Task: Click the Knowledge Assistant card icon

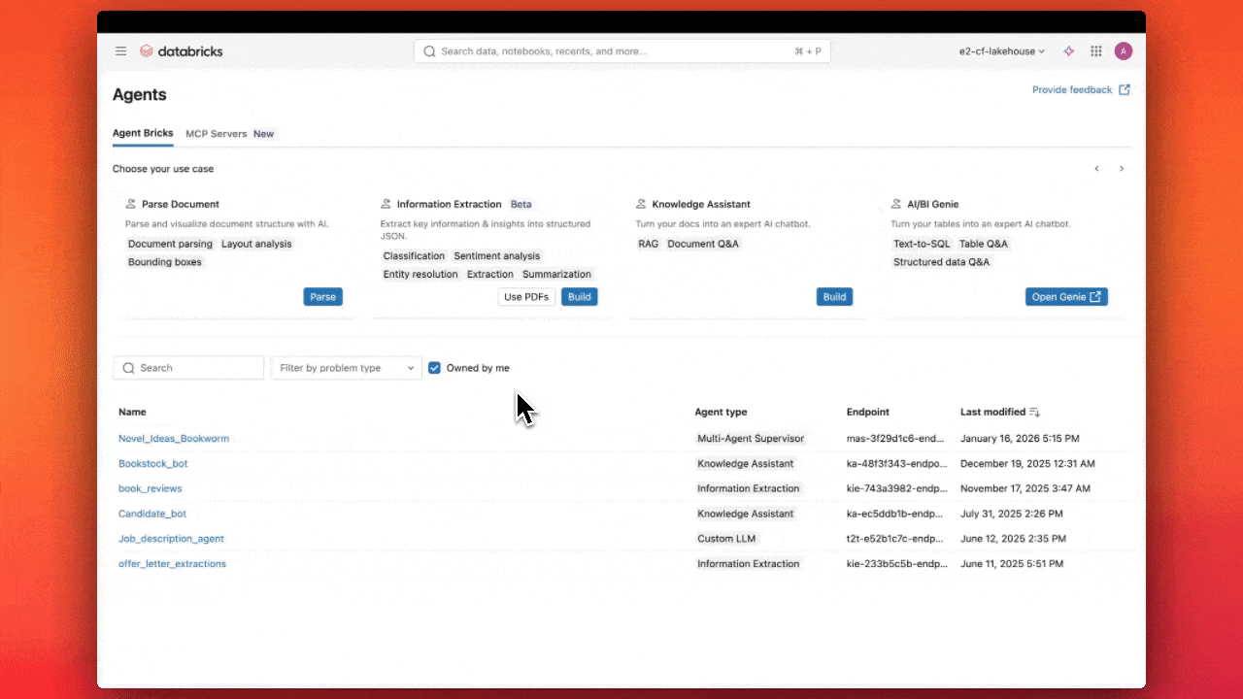Action: pyautogui.click(x=641, y=204)
